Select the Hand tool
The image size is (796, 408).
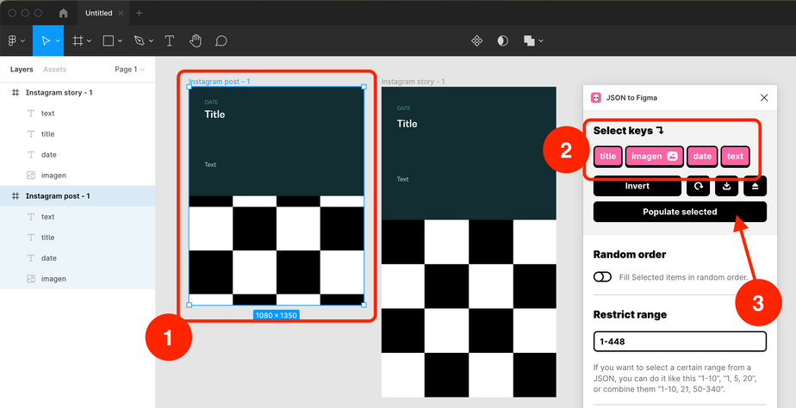pyautogui.click(x=196, y=40)
